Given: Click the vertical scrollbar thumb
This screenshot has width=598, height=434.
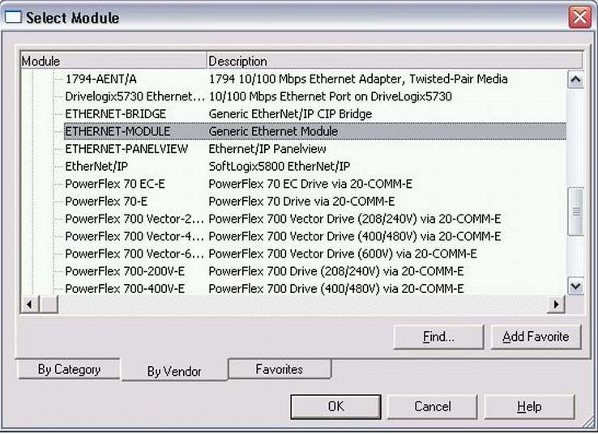Looking at the screenshot, I should click(575, 211).
